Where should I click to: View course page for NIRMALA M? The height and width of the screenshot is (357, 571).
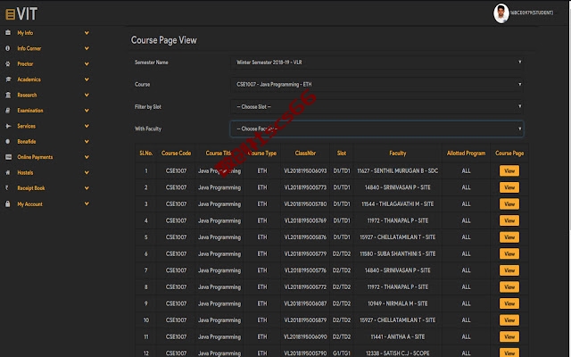point(509,303)
